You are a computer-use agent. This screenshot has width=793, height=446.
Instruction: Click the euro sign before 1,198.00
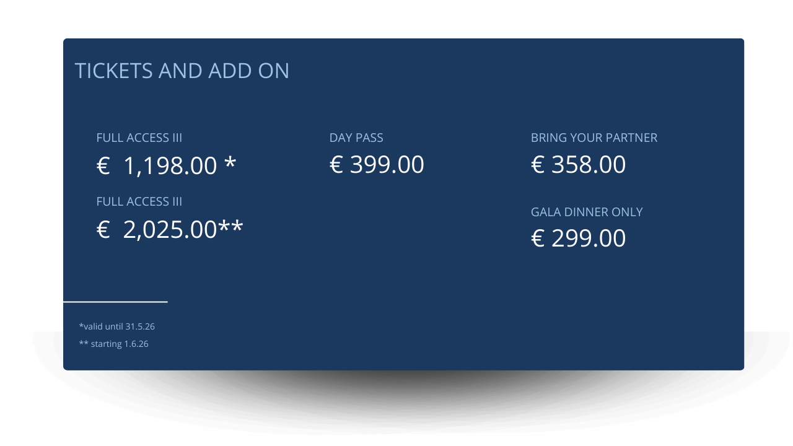point(103,166)
